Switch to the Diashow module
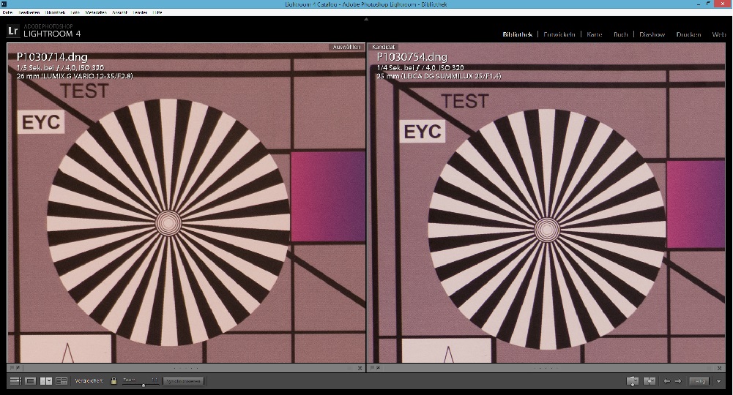Viewport: 733px width, 395px height. coord(652,34)
